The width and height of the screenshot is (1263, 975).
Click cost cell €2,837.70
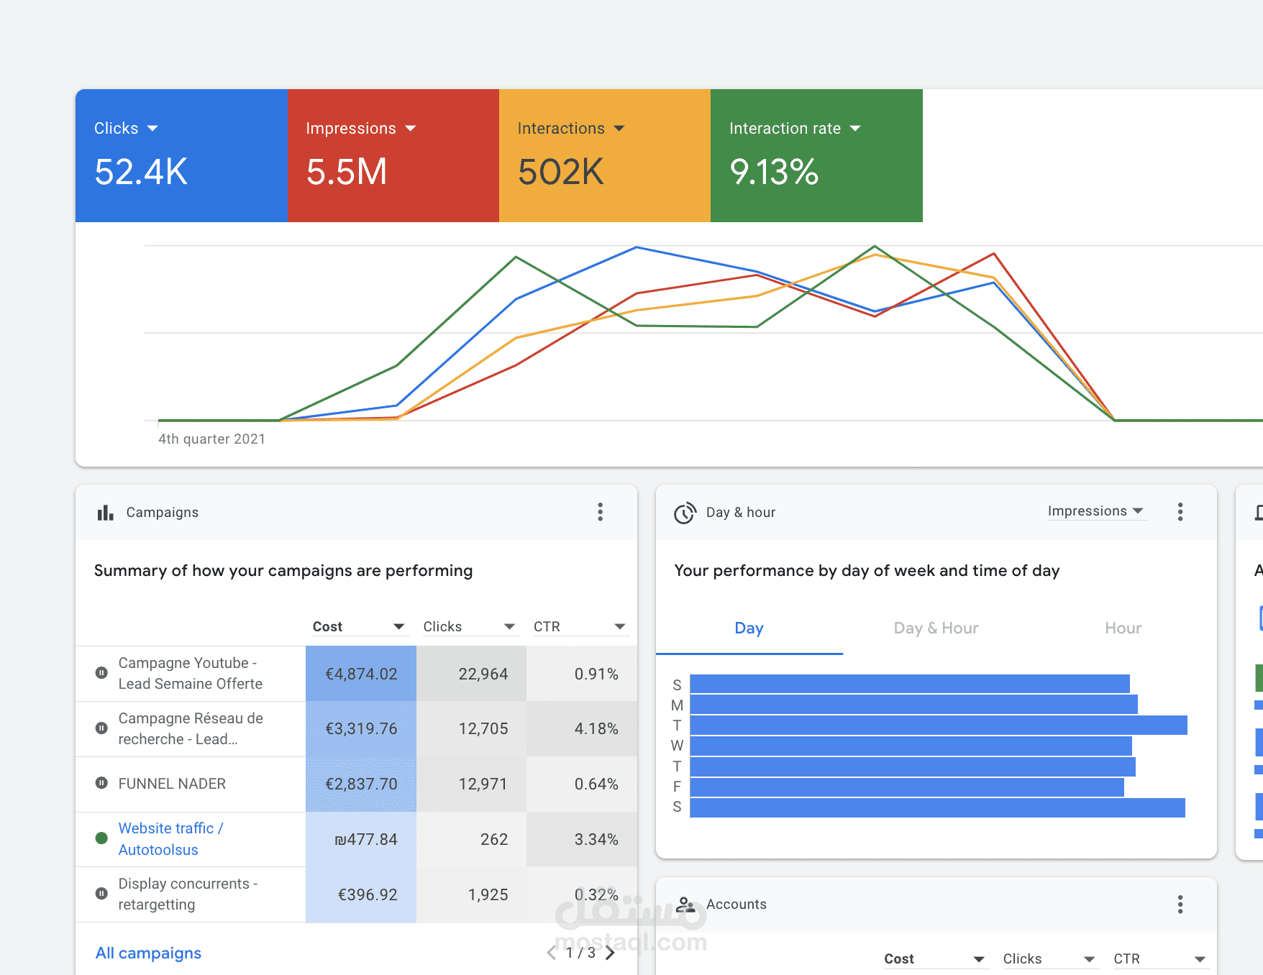click(x=361, y=784)
